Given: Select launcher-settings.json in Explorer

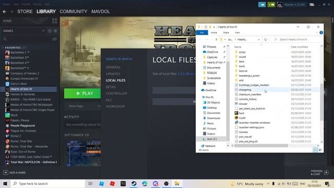Looking at the screenshot, I should click(x=249, y=127).
